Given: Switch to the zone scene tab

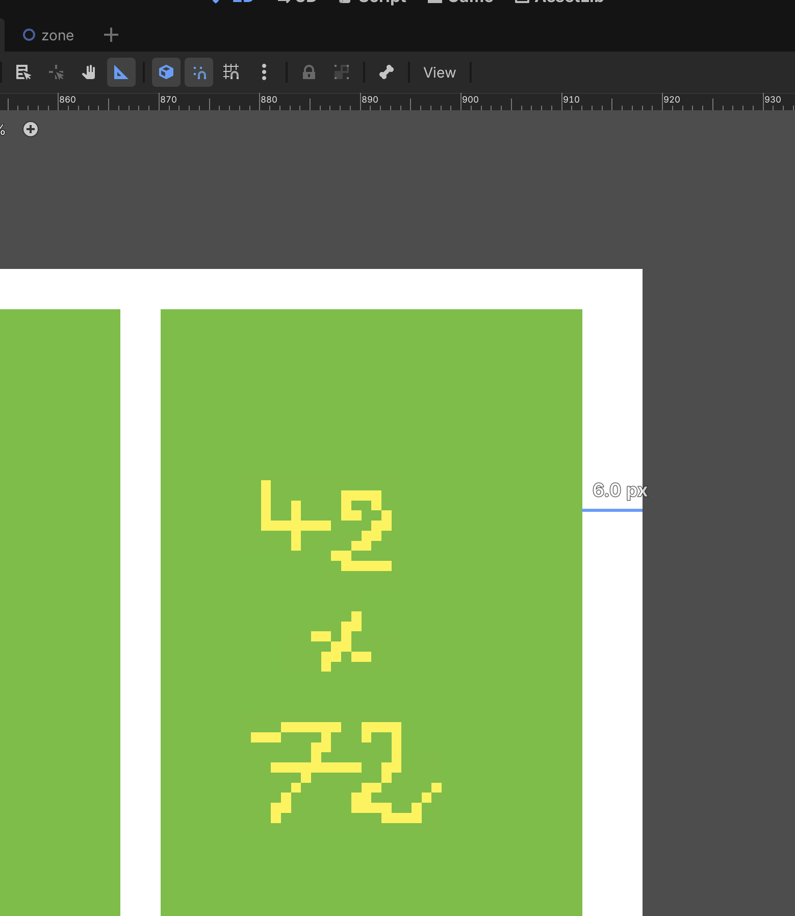Looking at the screenshot, I should [49, 35].
